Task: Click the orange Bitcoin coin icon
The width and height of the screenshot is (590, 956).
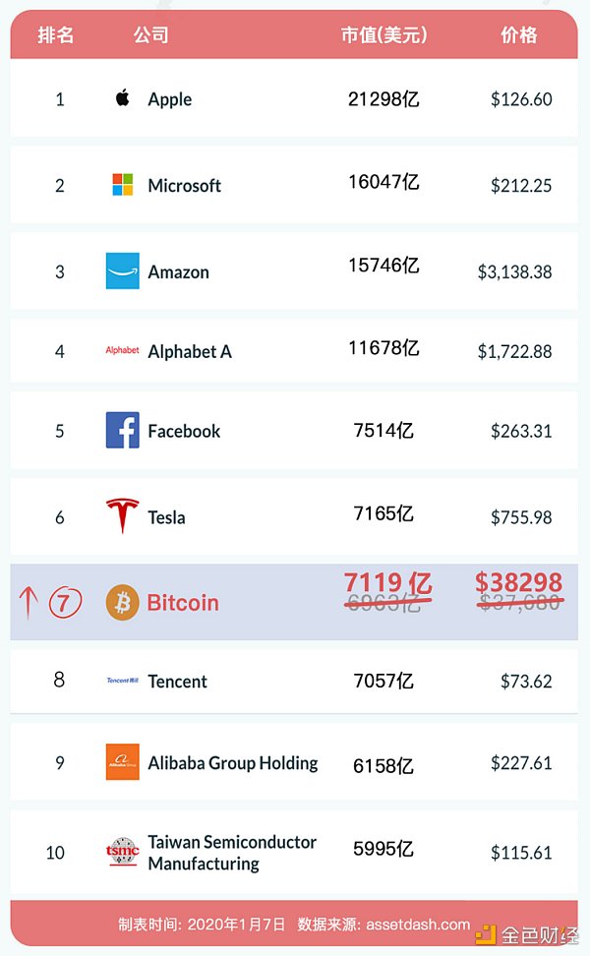Action: [123, 602]
